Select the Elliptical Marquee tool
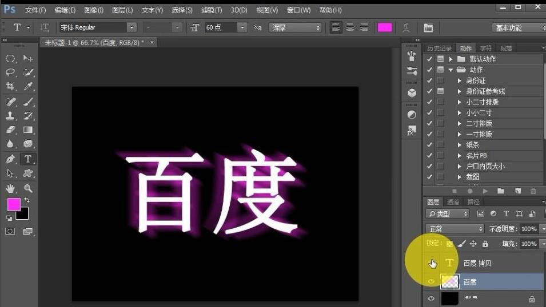 pos(10,58)
